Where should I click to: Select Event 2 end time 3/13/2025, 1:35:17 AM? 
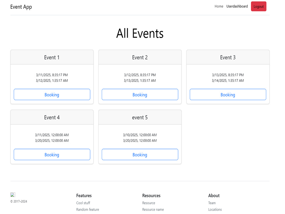140,81
